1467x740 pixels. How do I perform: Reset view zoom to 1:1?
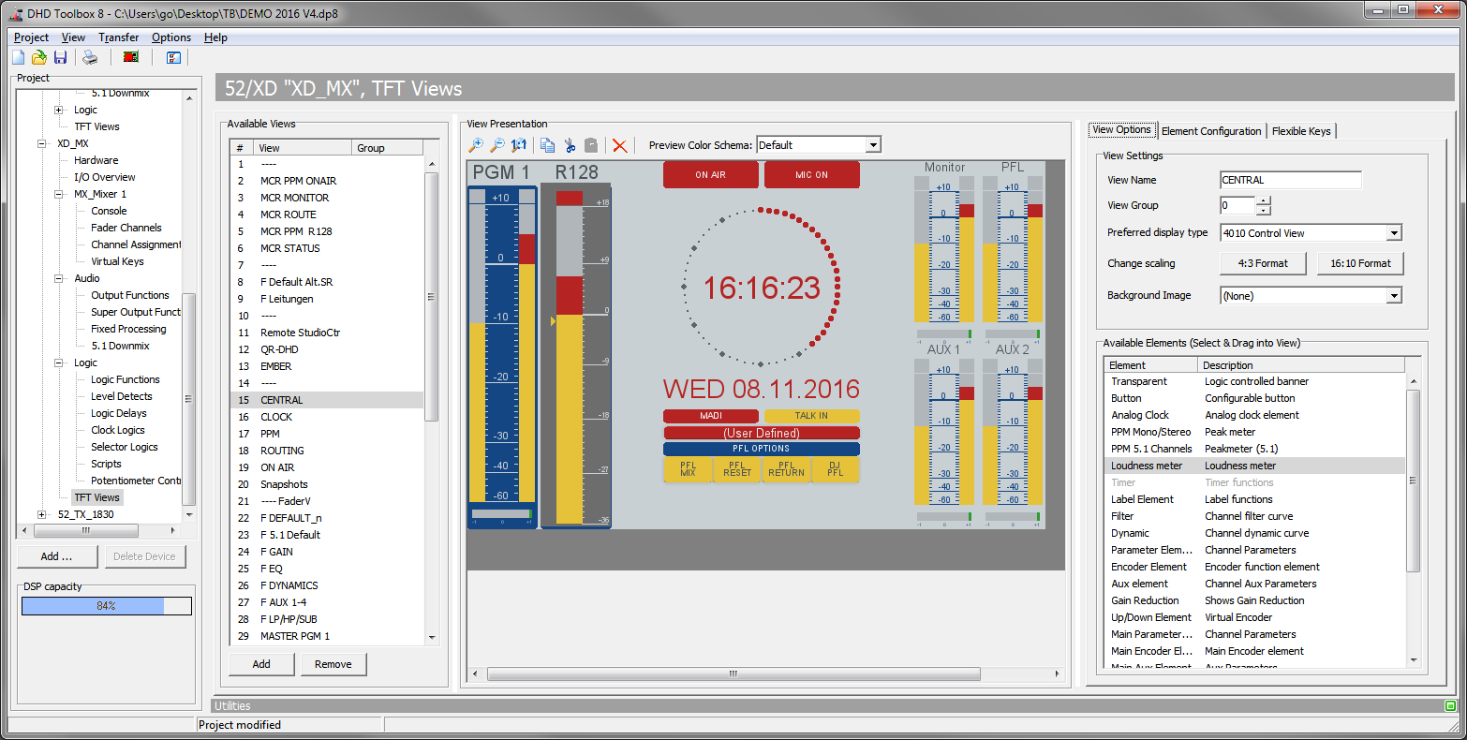(x=519, y=145)
